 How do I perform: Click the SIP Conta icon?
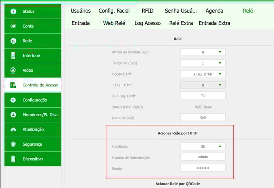[13, 26]
